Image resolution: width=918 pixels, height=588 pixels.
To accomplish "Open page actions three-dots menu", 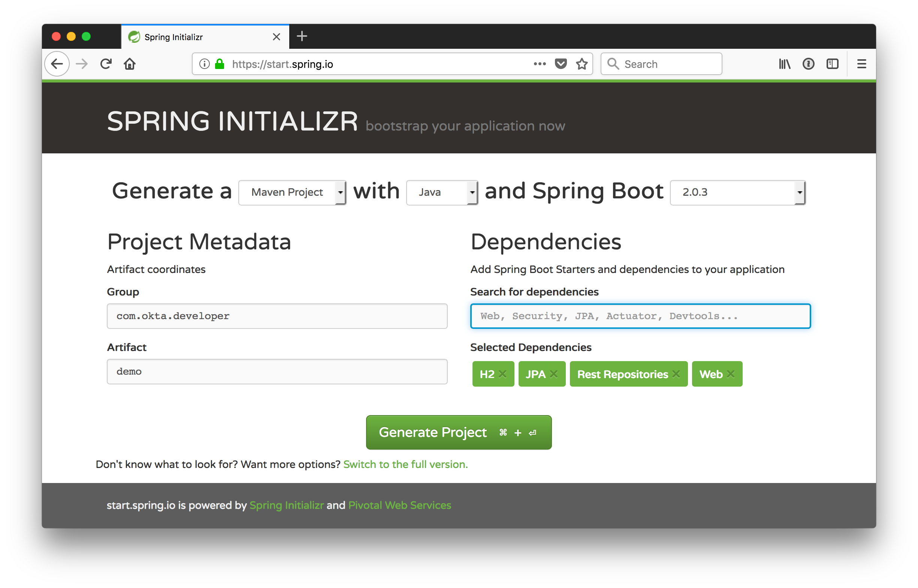I will (x=540, y=64).
